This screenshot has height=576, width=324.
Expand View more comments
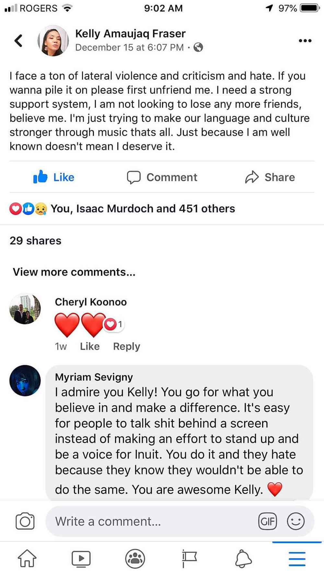[x=74, y=272]
